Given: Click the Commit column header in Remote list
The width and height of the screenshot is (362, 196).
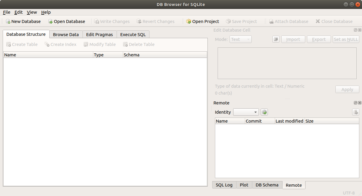Looking at the screenshot, I should (x=260, y=121).
